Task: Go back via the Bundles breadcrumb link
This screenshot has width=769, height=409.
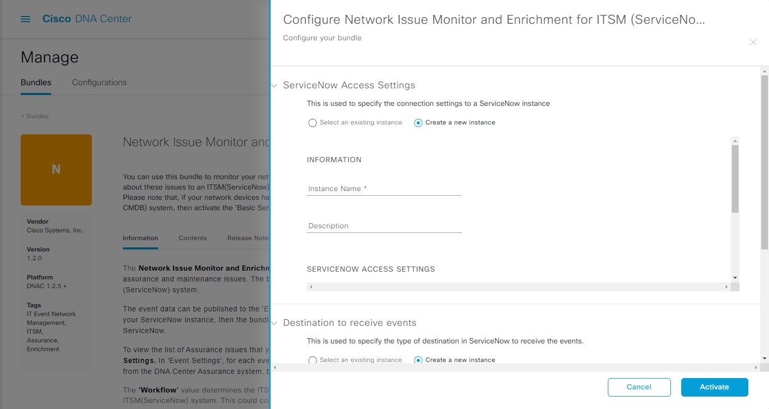Action: coord(35,116)
